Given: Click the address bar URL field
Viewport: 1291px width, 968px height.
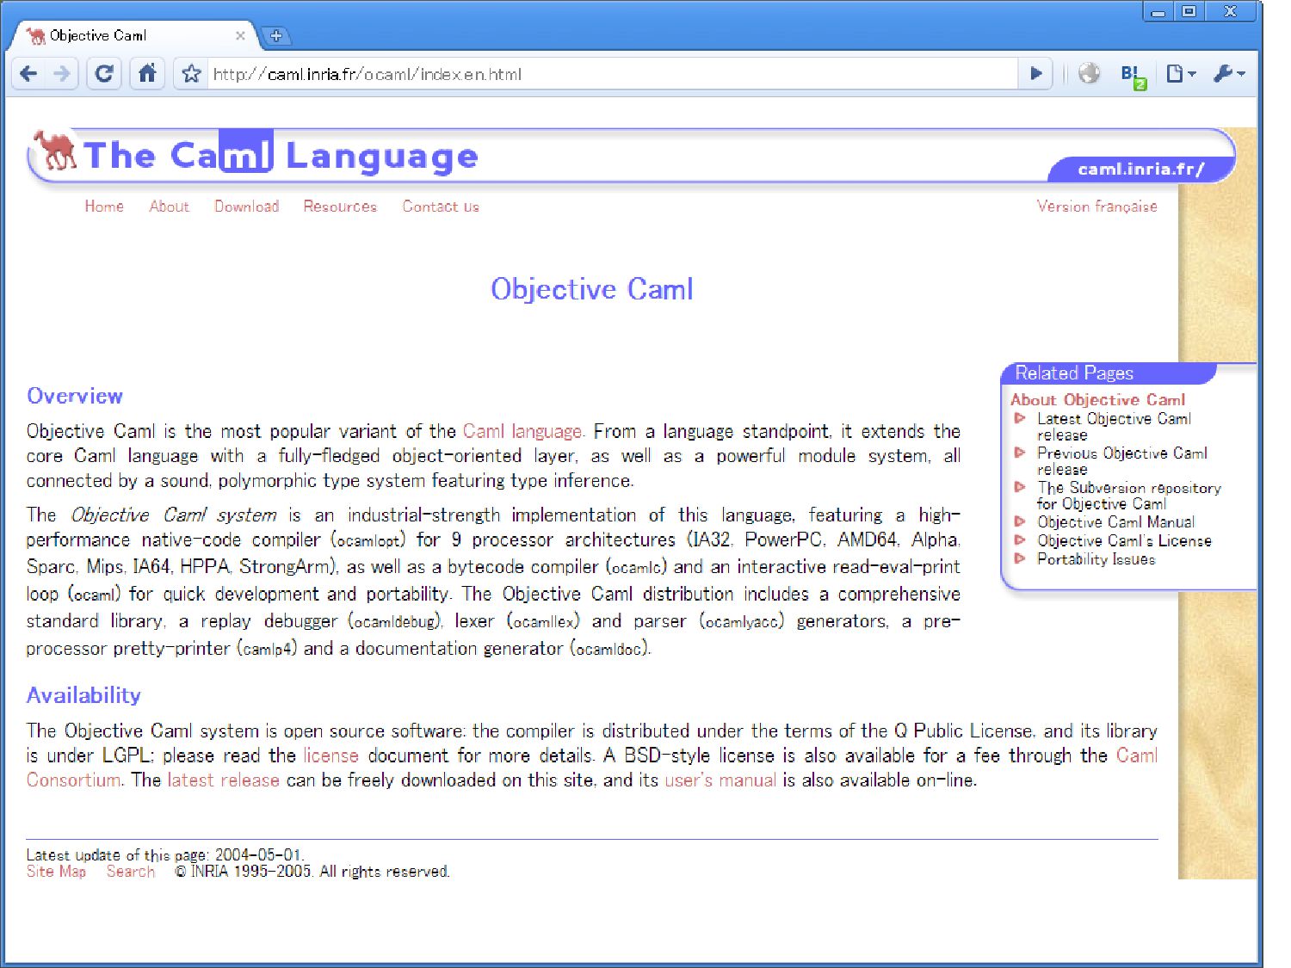Looking at the screenshot, I should [x=611, y=74].
